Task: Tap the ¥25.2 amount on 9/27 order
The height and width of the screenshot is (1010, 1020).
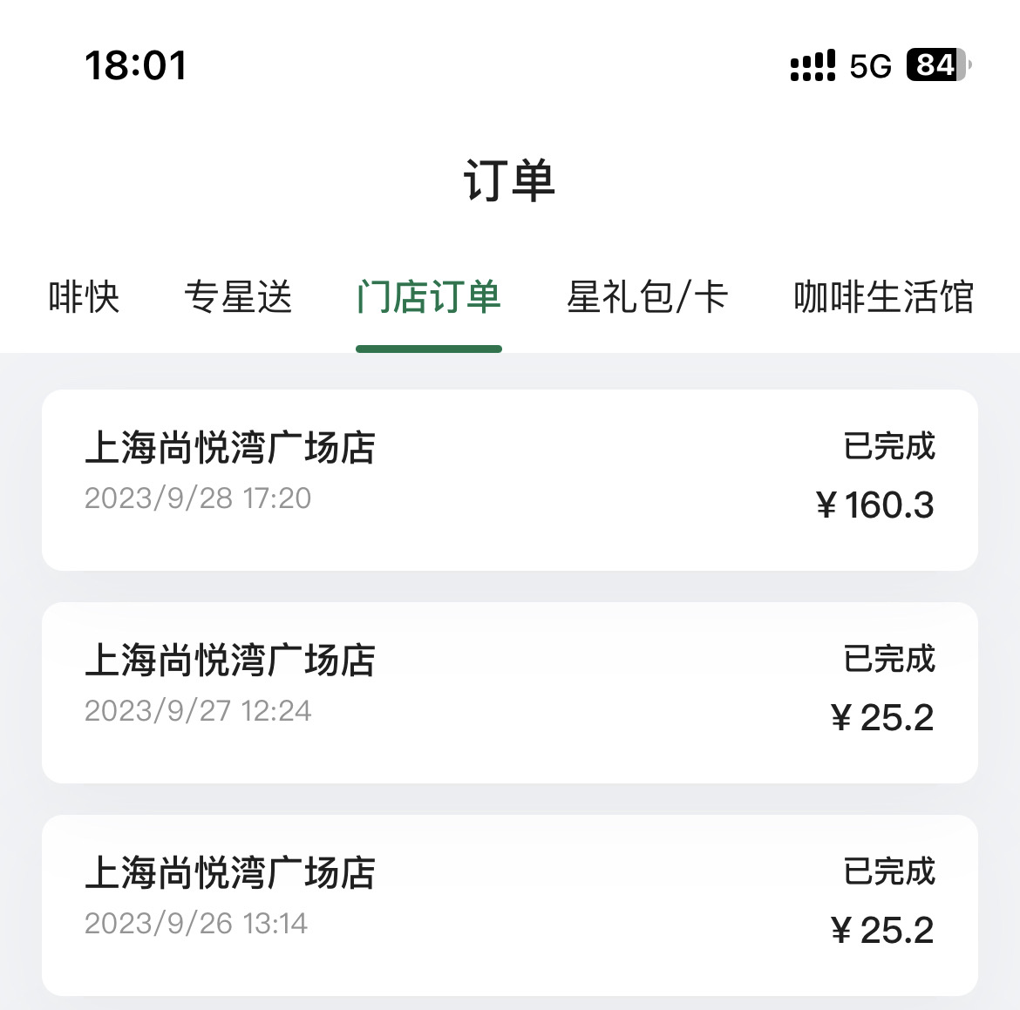Action: click(883, 718)
